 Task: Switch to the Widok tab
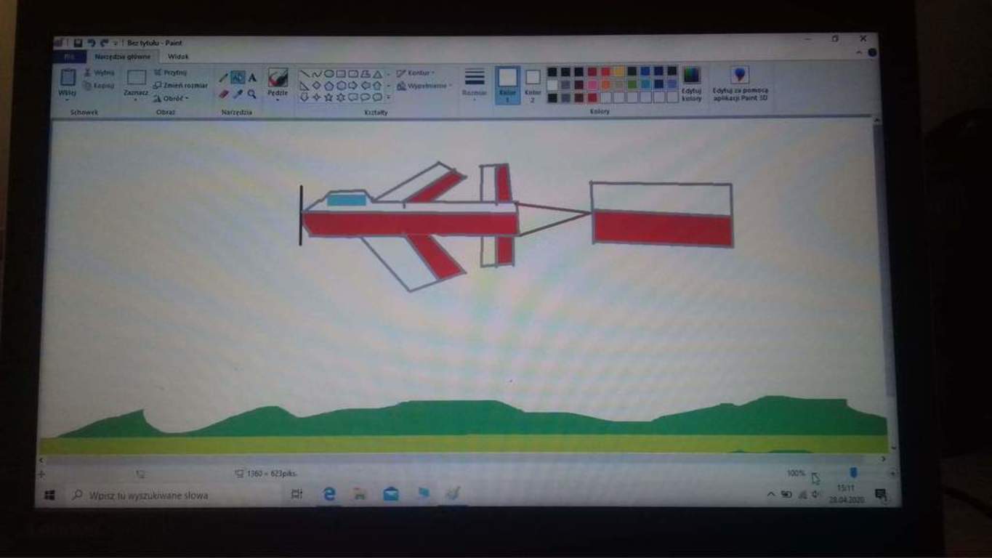tap(178, 56)
